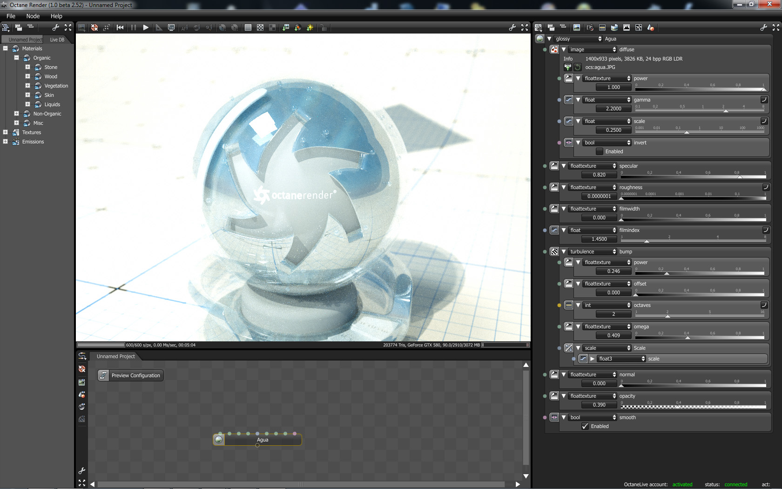Collapse the Organic materials folder
The height and width of the screenshot is (489, 782).
pos(16,58)
